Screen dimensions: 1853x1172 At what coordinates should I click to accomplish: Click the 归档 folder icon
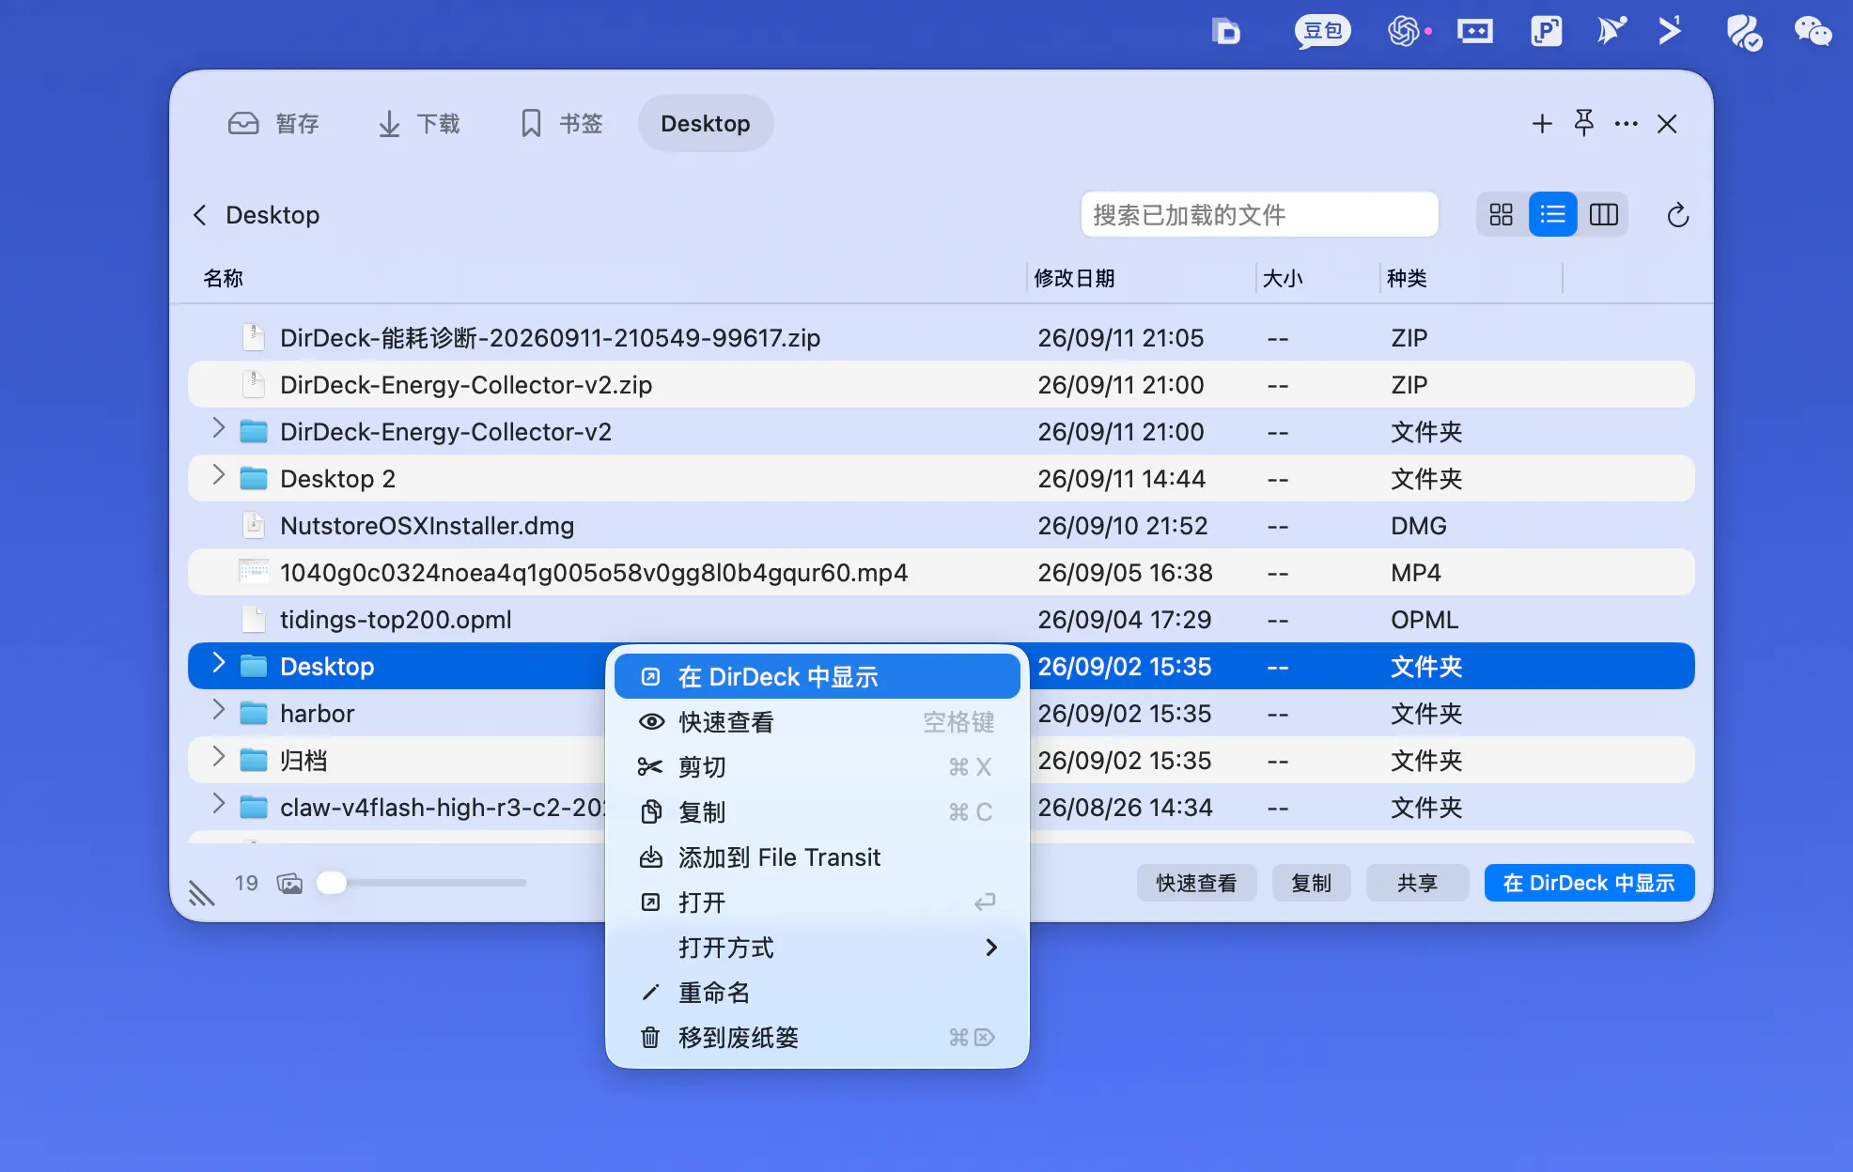click(254, 761)
